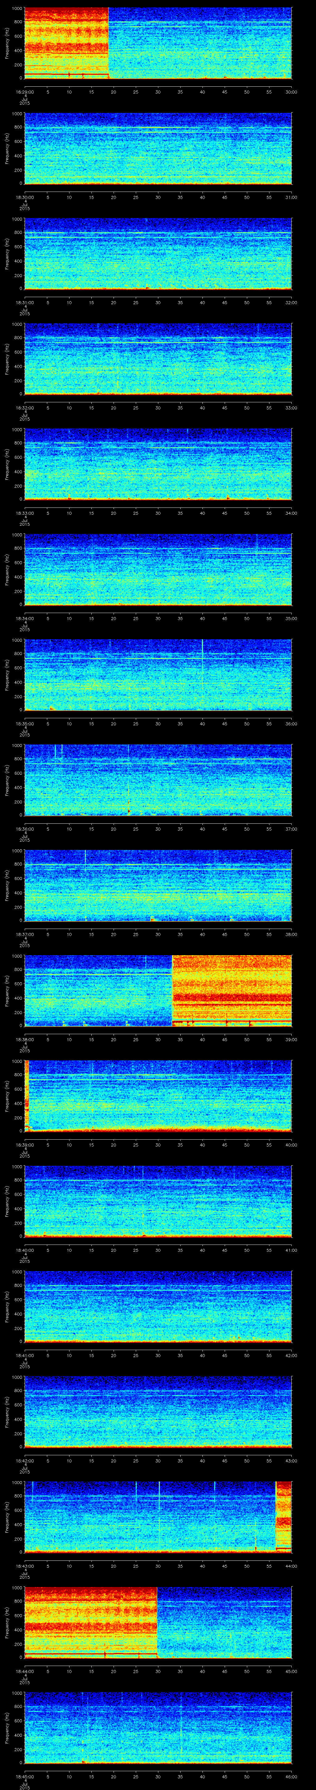This screenshot has width=316, height=1790.
Task: Click the 18:29:00 start time label
Action: [x=24, y=92]
